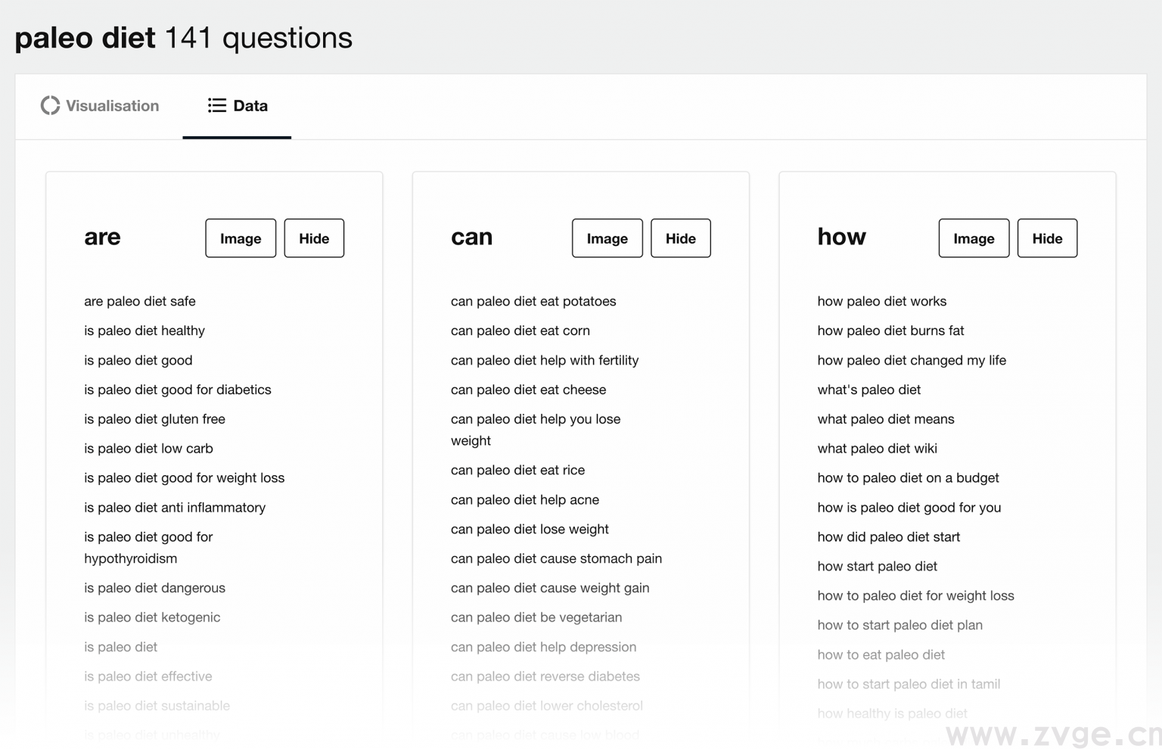Hide the 'are' questions card
The width and height of the screenshot is (1162, 749).
pyautogui.click(x=314, y=238)
